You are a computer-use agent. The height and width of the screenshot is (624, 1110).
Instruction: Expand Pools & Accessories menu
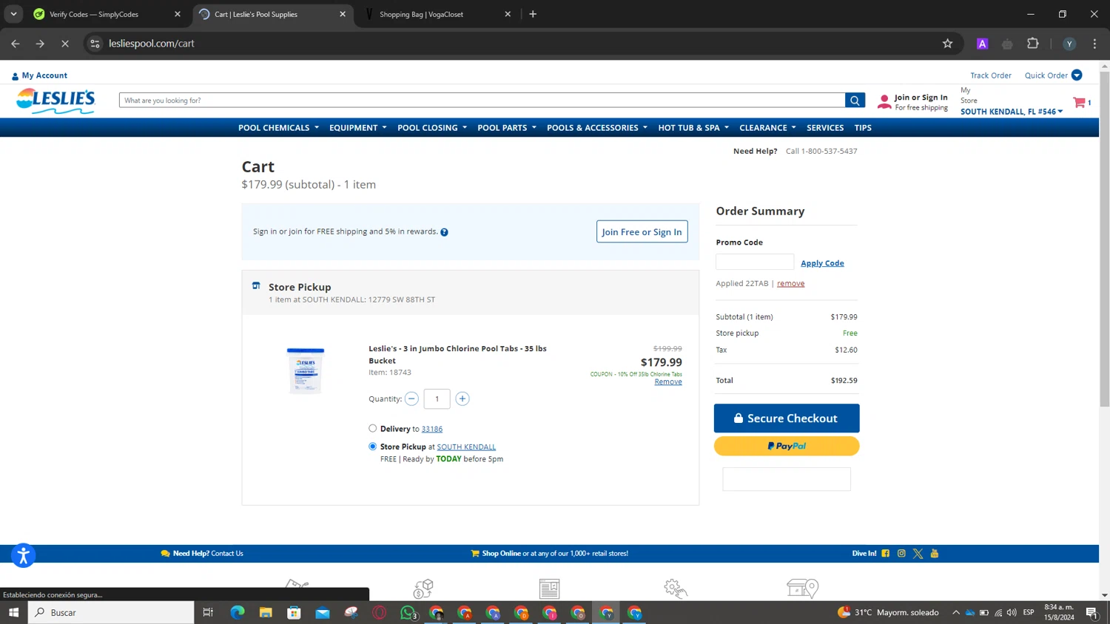[597, 128]
